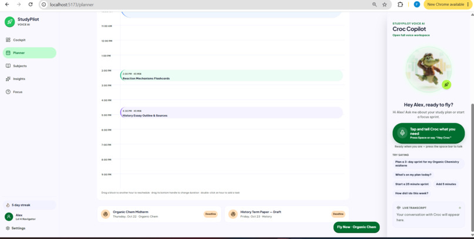Click the Settings gear icon
The height and width of the screenshot is (239, 474).
pos(8,228)
